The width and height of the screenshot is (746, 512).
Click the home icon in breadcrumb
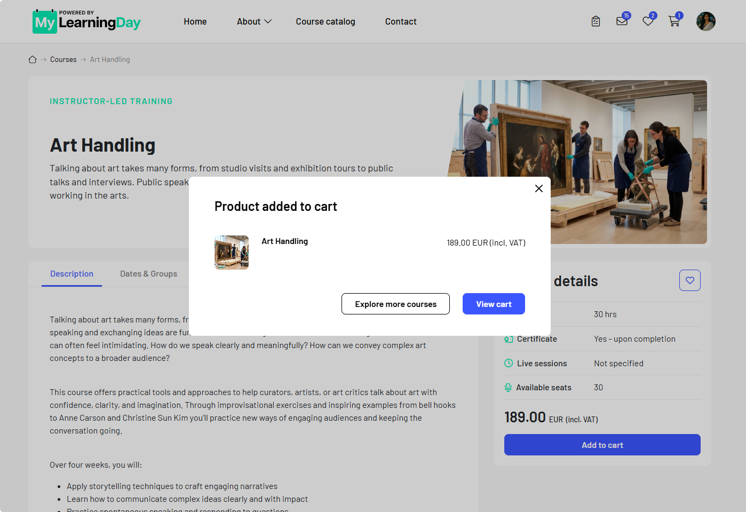click(x=33, y=59)
